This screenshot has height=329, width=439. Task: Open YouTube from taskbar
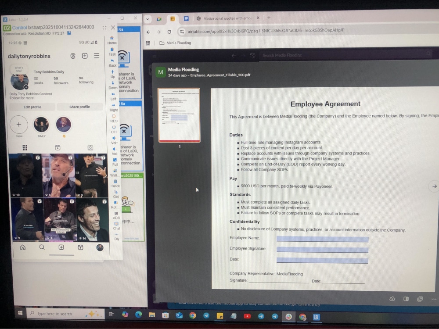[247, 316]
